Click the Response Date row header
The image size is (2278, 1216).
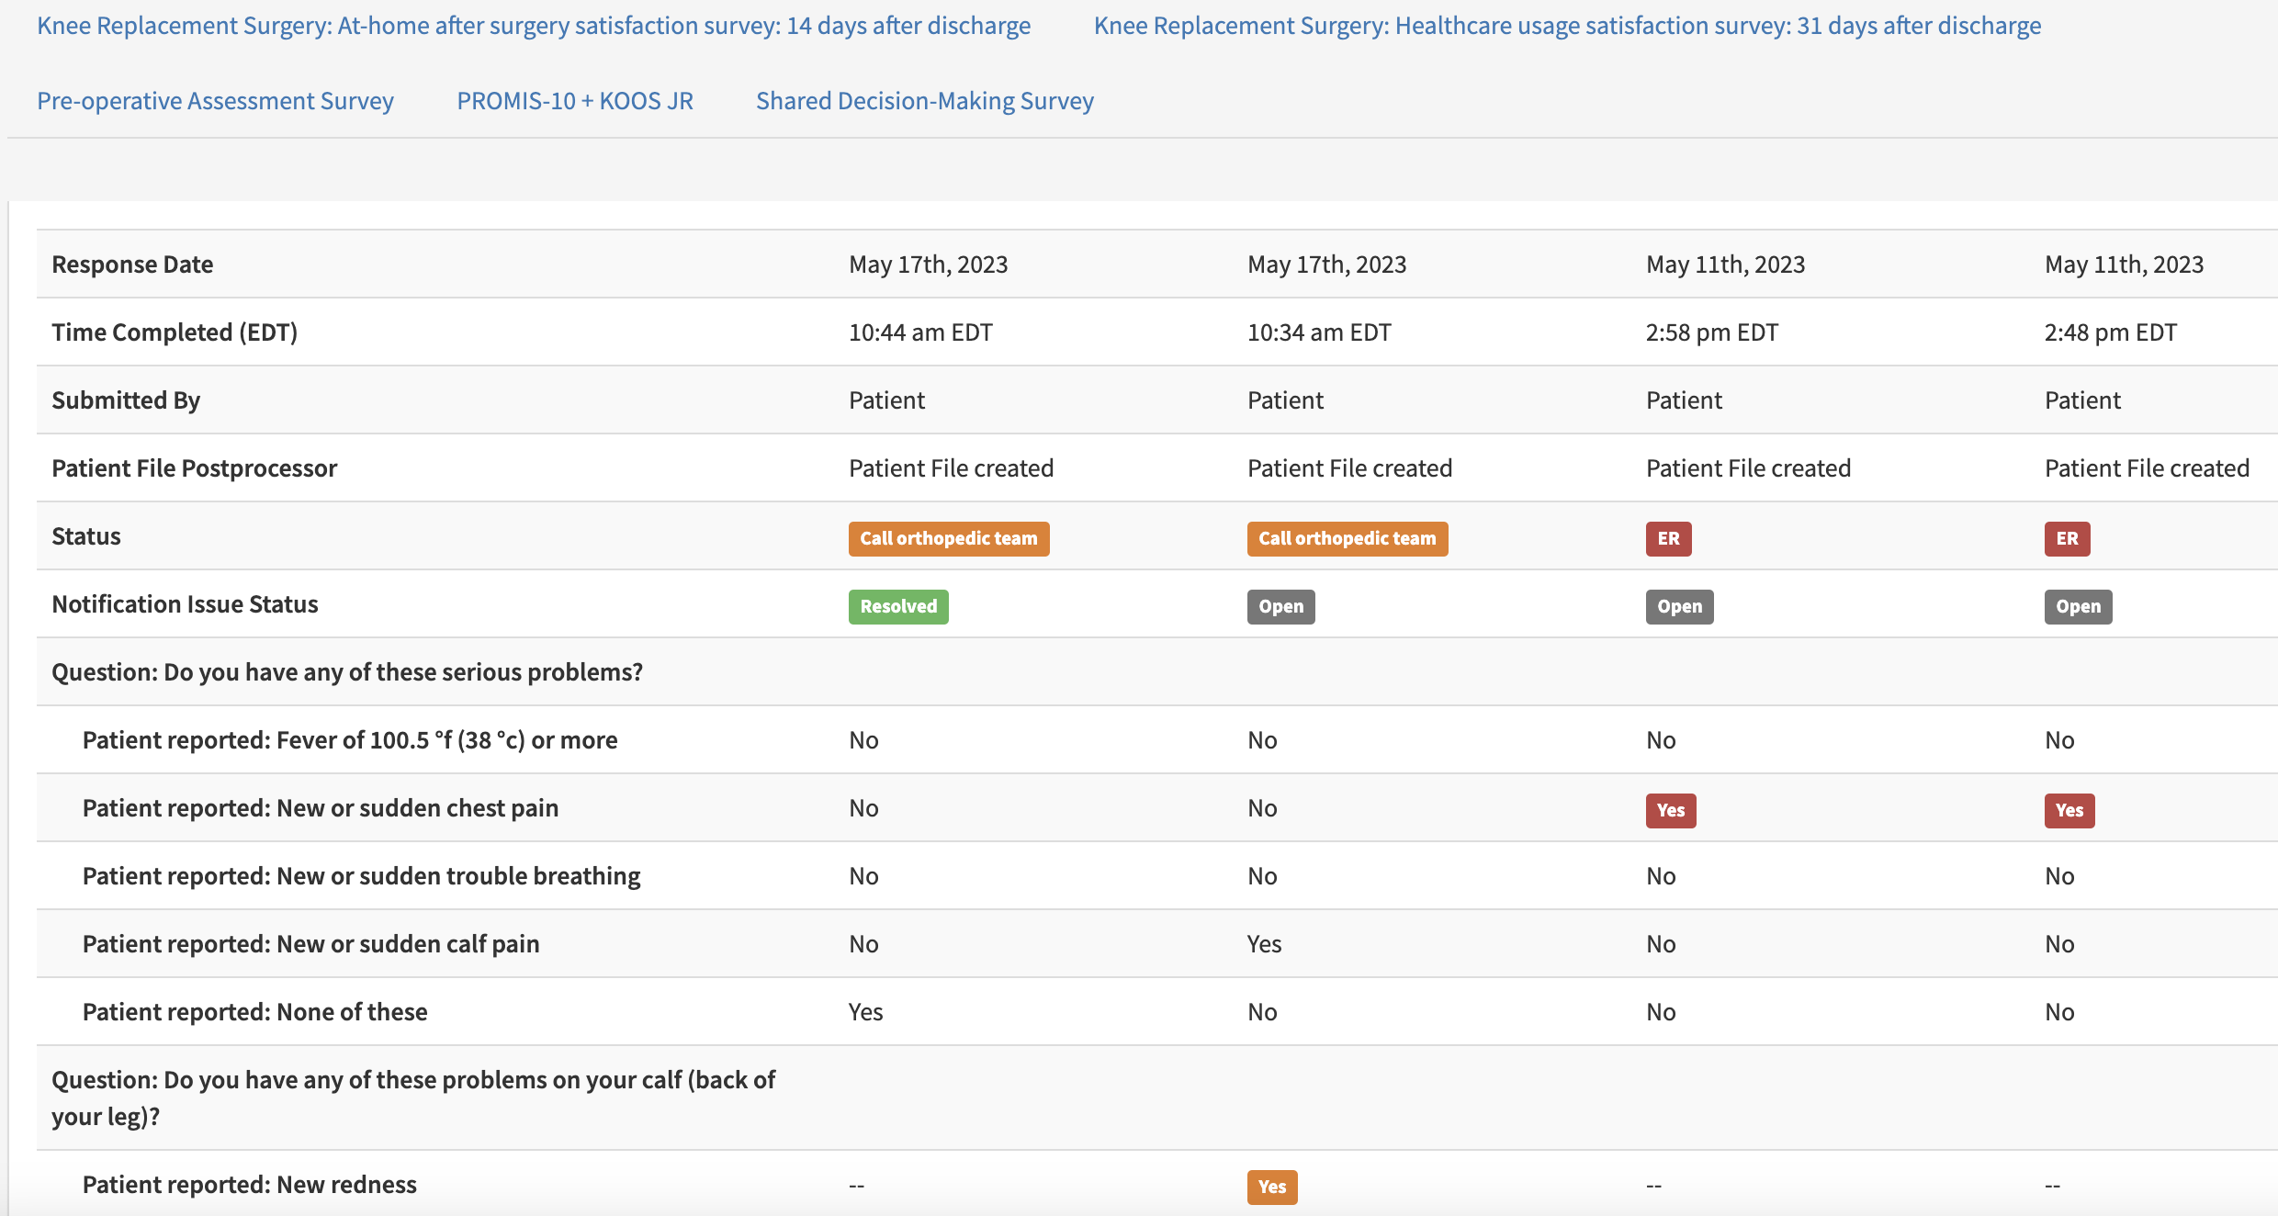pyautogui.click(x=132, y=265)
